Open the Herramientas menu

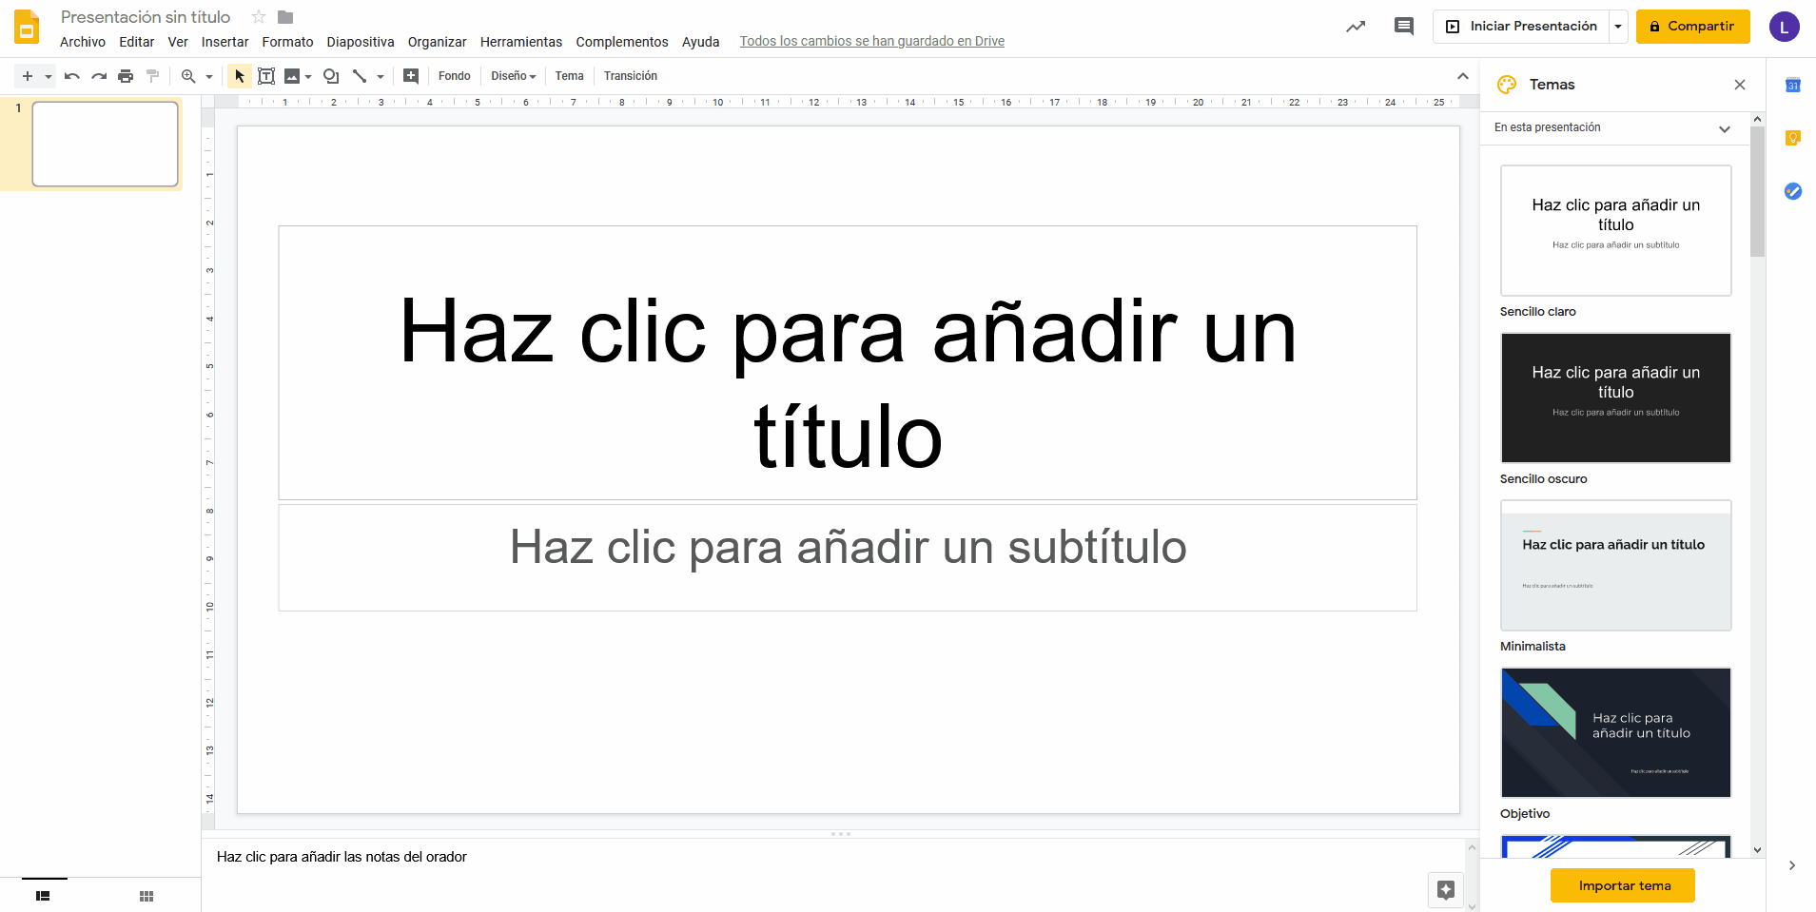[521, 42]
